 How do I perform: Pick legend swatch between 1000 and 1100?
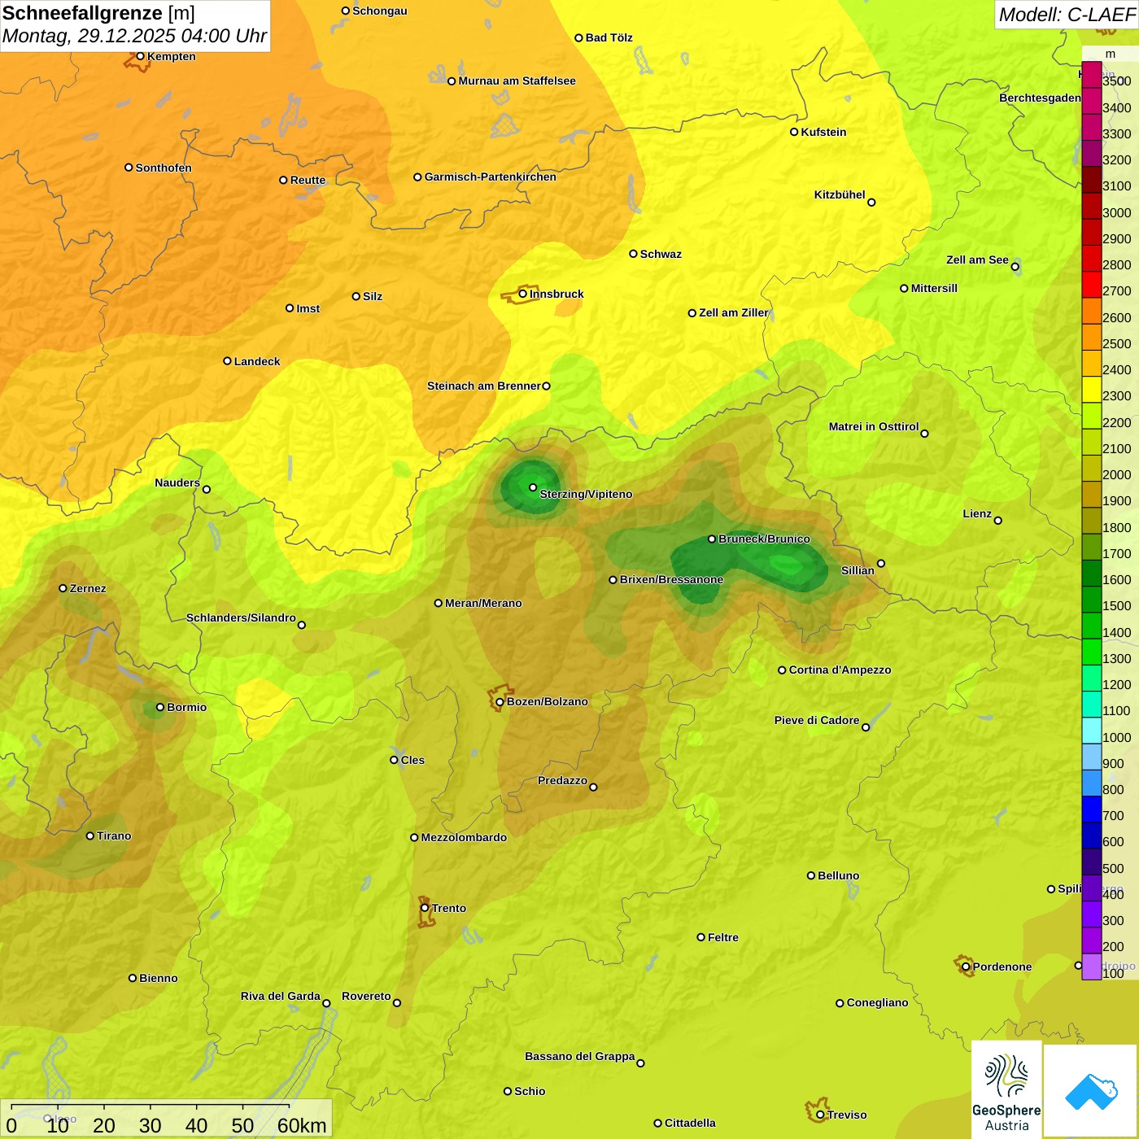click(1092, 731)
